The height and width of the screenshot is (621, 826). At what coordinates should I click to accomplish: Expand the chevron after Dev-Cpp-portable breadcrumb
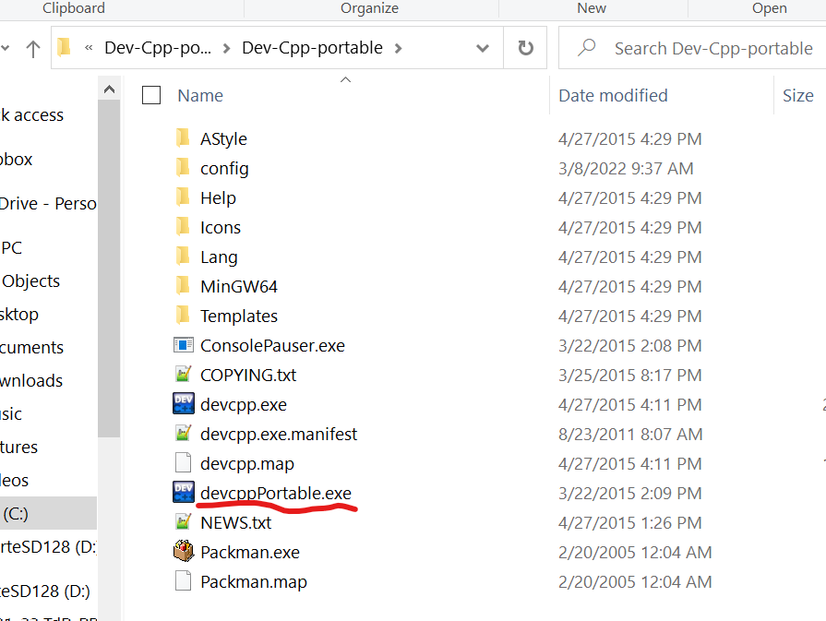[x=399, y=48]
